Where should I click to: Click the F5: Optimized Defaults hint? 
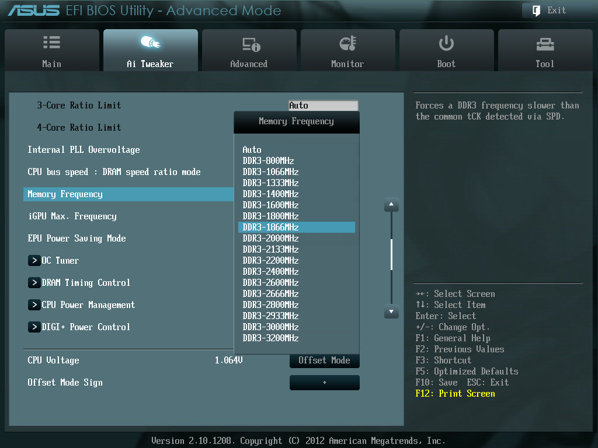pos(467,372)
